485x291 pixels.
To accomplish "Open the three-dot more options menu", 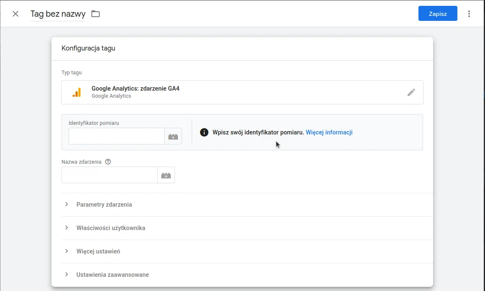I will pyautogui.click(x=469, y=14).
